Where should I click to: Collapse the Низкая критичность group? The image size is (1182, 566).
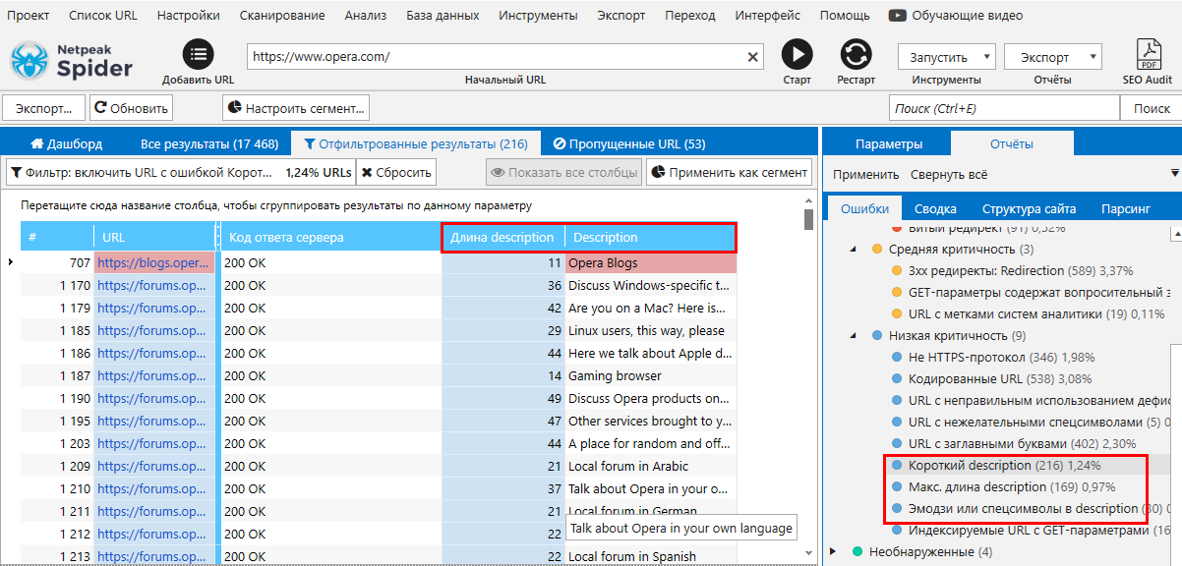(855, 335)
